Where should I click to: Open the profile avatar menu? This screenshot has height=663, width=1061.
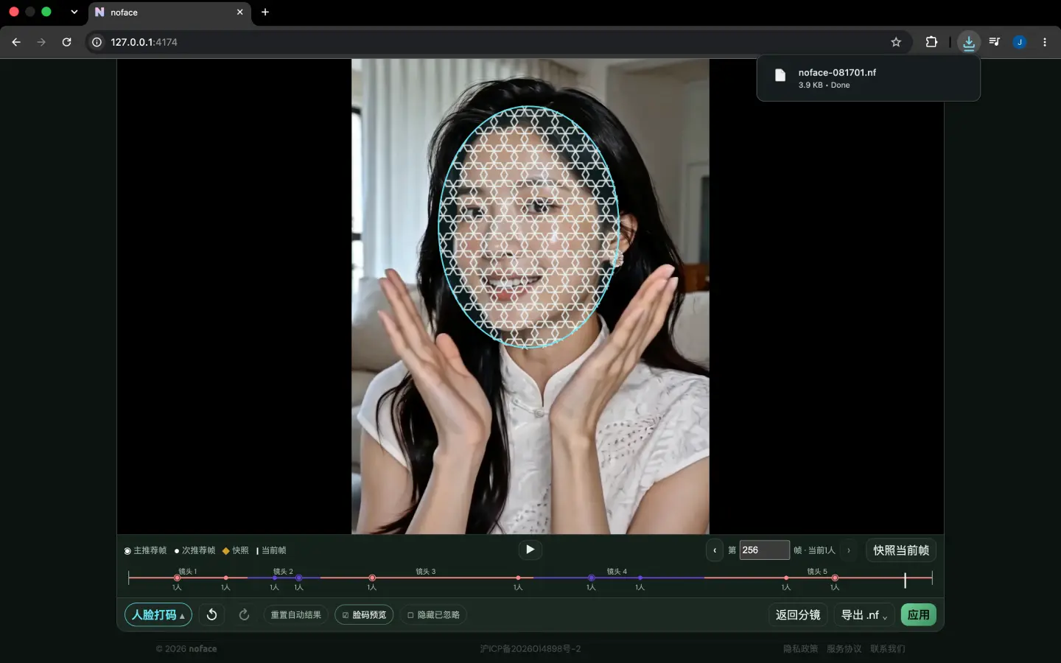coord(1020,42)
